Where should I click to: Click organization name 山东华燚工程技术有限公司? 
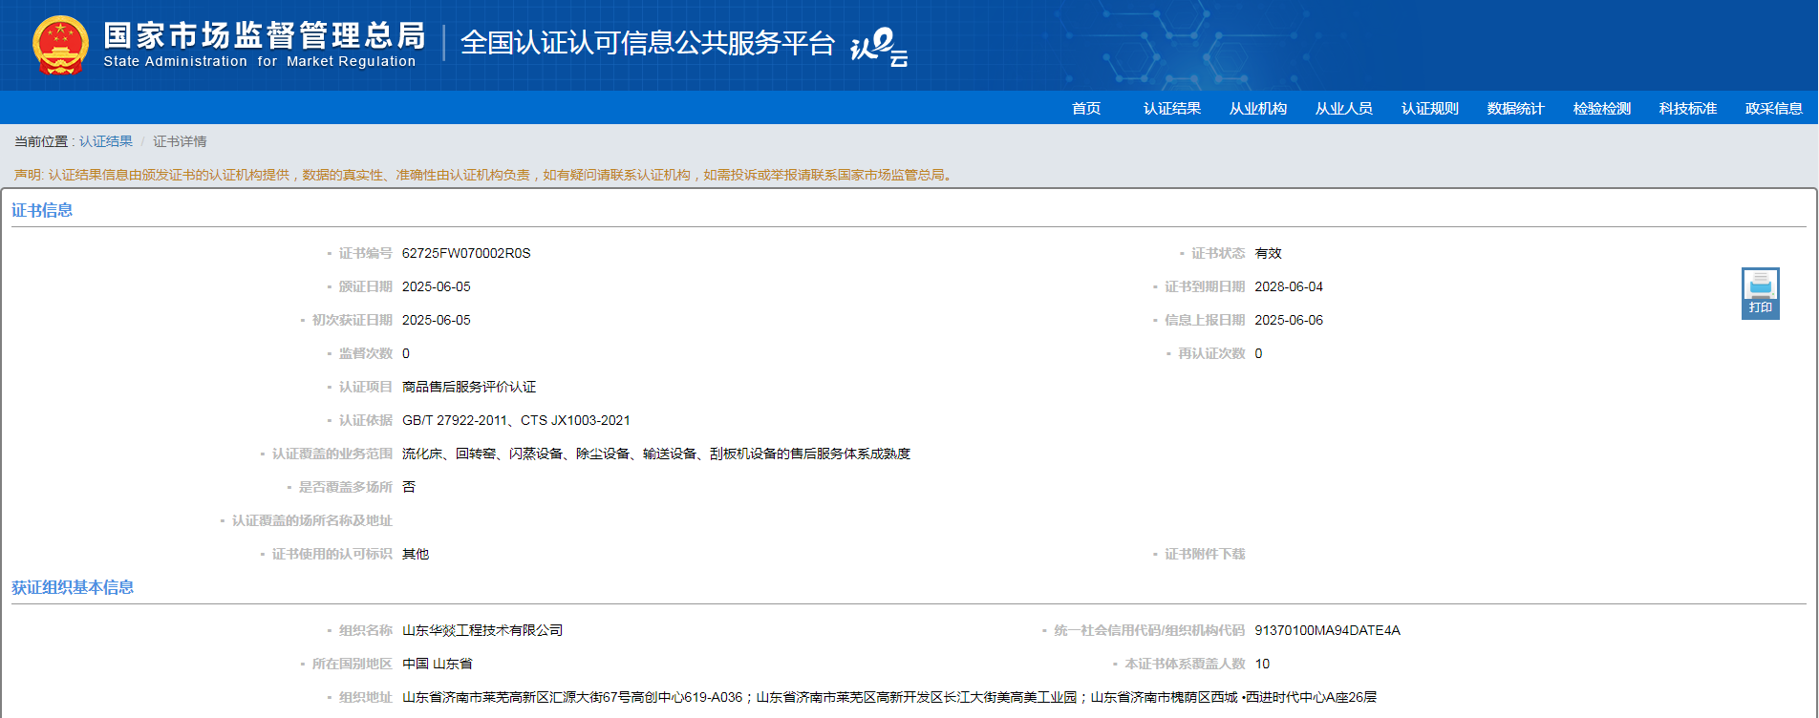coord(482,630)
